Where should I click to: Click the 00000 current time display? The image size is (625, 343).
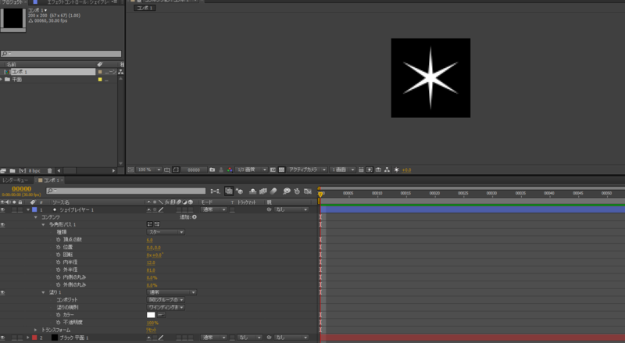point(22,188)
